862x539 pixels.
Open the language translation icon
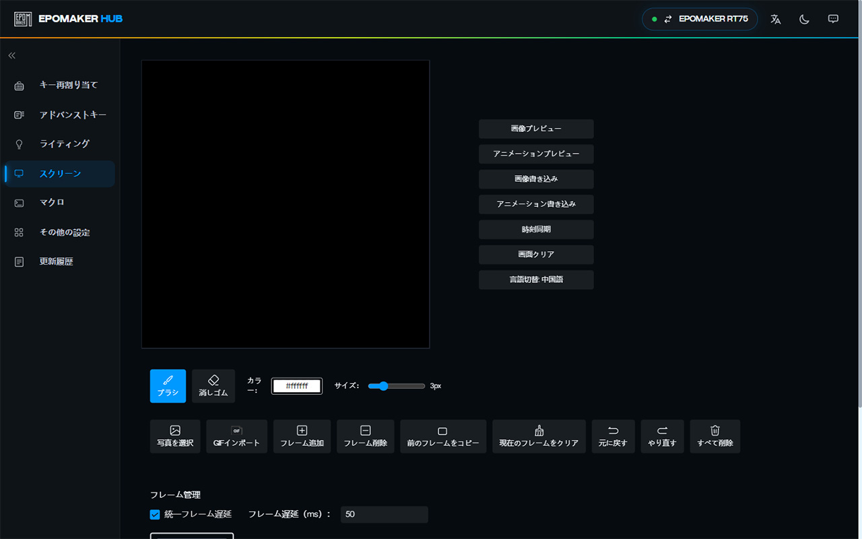(776, 19)
